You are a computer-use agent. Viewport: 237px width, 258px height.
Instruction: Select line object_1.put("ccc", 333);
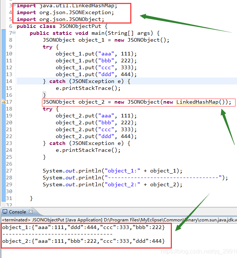click(x=96, y=68)
